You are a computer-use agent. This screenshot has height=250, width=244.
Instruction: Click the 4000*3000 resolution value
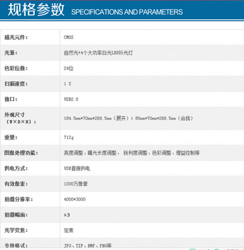click(x=74, y=199)
